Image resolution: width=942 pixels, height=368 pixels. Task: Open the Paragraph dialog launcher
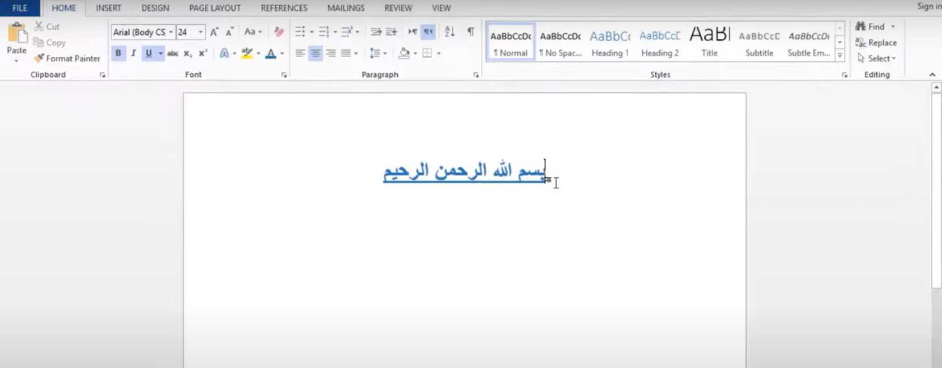[476, 75]
